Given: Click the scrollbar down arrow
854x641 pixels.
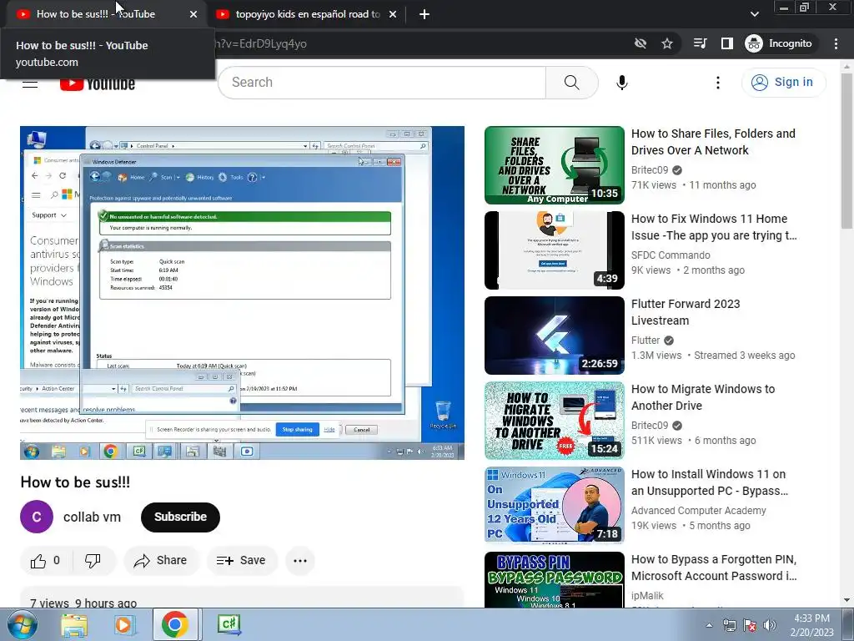Looking at the screenshot, I should click(x=847, y=601).
